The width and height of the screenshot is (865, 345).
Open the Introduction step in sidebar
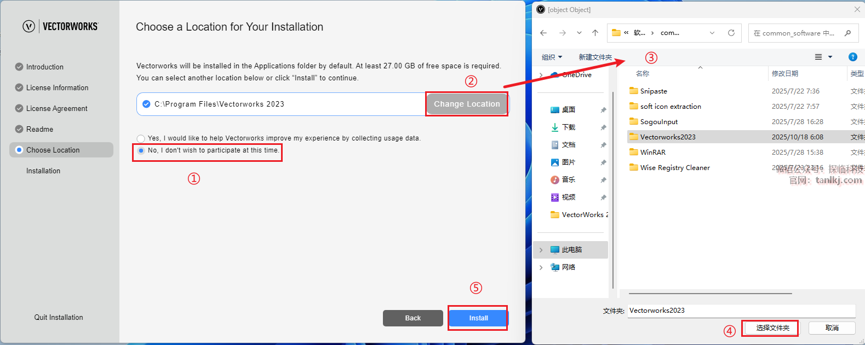45,67
